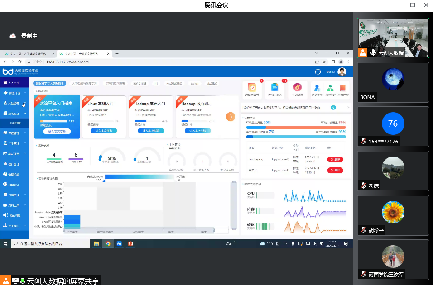Viewport: 433px width, 285px height.
Task: Click the microphone icon beside 158****2176
Action: click(363, 141)
